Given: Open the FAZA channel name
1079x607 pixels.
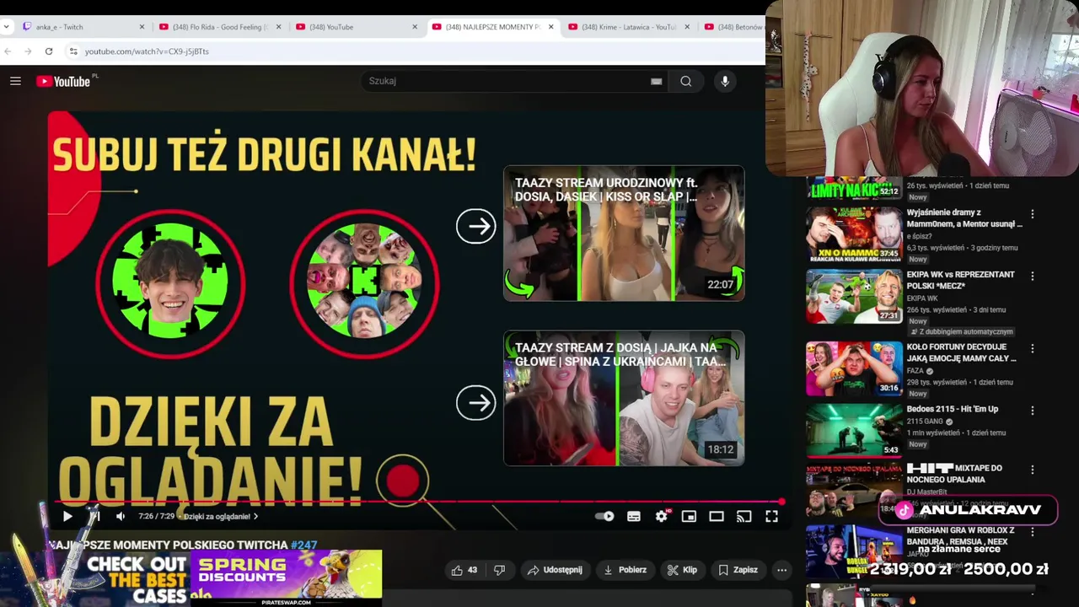Looking at the screenshot, I should pos(915,371).
